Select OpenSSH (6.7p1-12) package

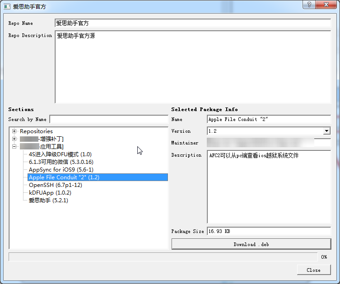(56, 185)
